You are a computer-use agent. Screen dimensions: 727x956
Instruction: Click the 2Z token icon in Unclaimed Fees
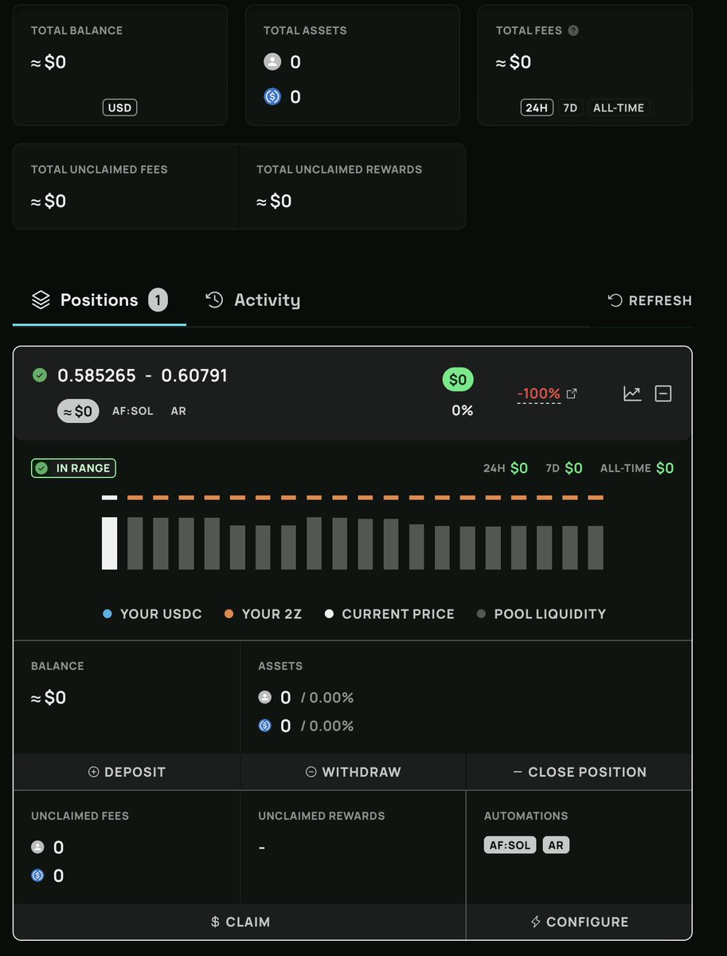coord(37,847)
